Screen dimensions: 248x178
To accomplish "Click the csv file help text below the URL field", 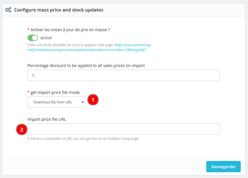I will [x=83, y=139].
